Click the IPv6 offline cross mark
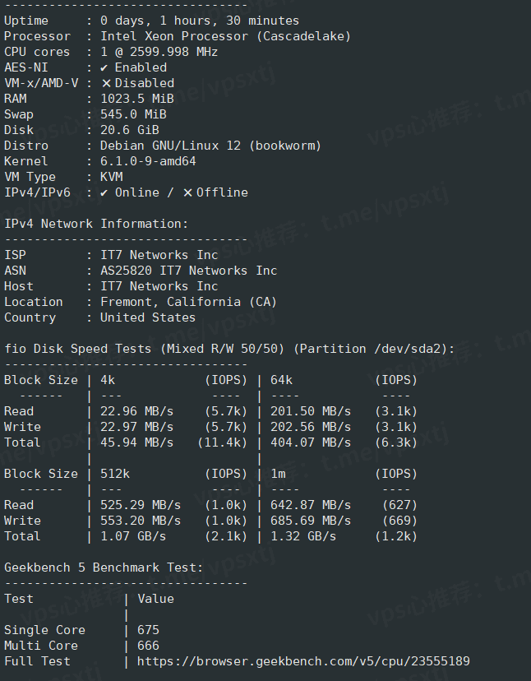 click(x=187, y=192)
